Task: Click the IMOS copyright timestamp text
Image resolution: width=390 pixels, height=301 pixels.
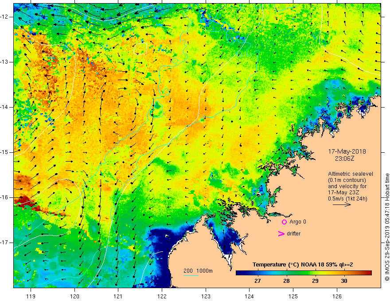Action: (387, 227)
